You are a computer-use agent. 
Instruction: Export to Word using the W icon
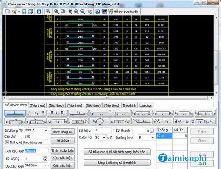pyautogui.click(x=104, y=12)
